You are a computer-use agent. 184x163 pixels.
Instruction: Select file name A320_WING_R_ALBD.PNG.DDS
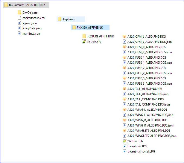click(148, 120)
